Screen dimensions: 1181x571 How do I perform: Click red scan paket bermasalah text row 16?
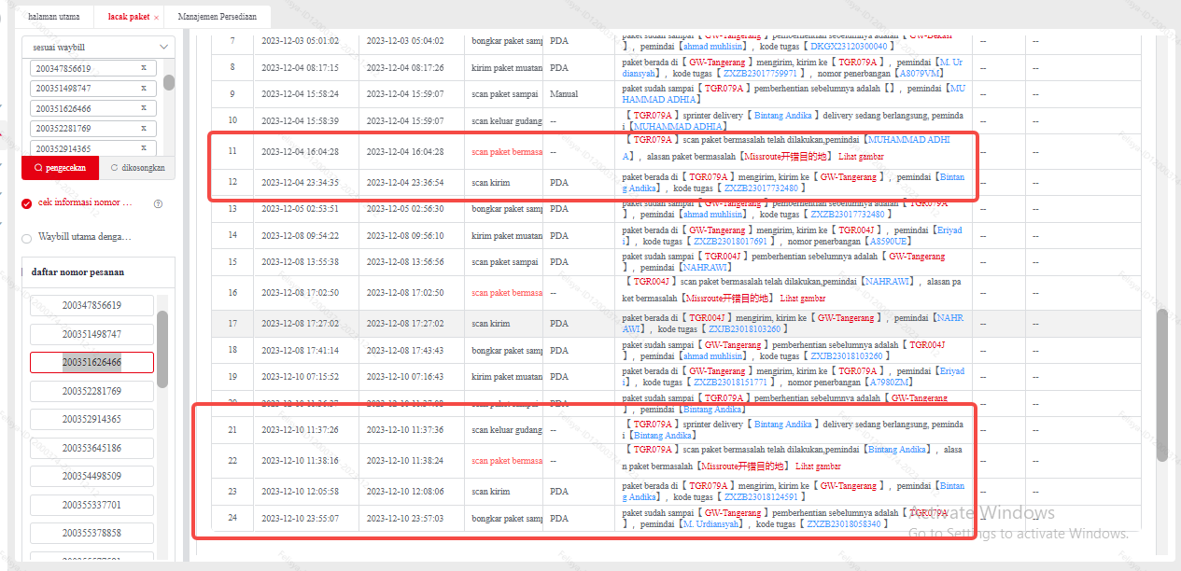click(x=507, y=293)
